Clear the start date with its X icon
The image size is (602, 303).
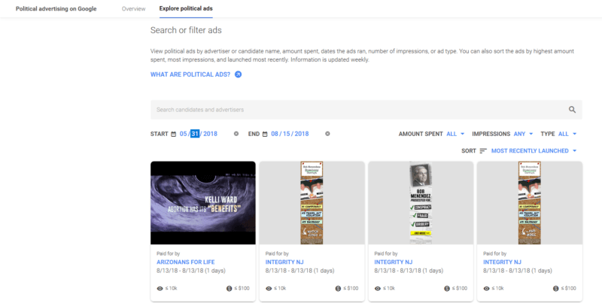click(x=236, y=134)
